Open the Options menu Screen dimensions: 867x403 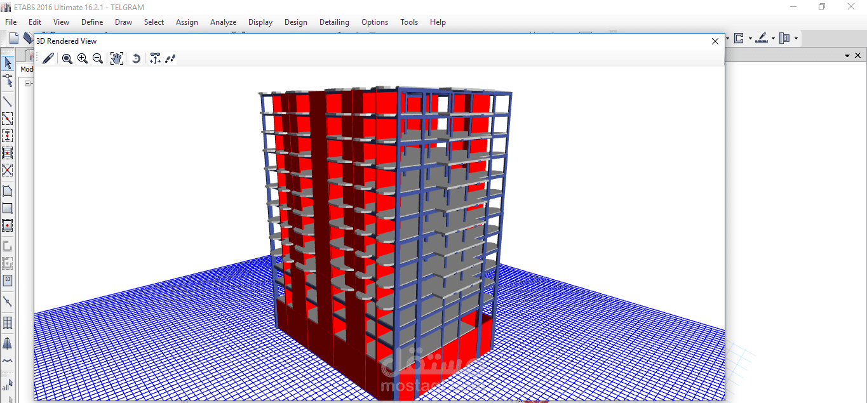pyautogui.click(x=375, y=22)
